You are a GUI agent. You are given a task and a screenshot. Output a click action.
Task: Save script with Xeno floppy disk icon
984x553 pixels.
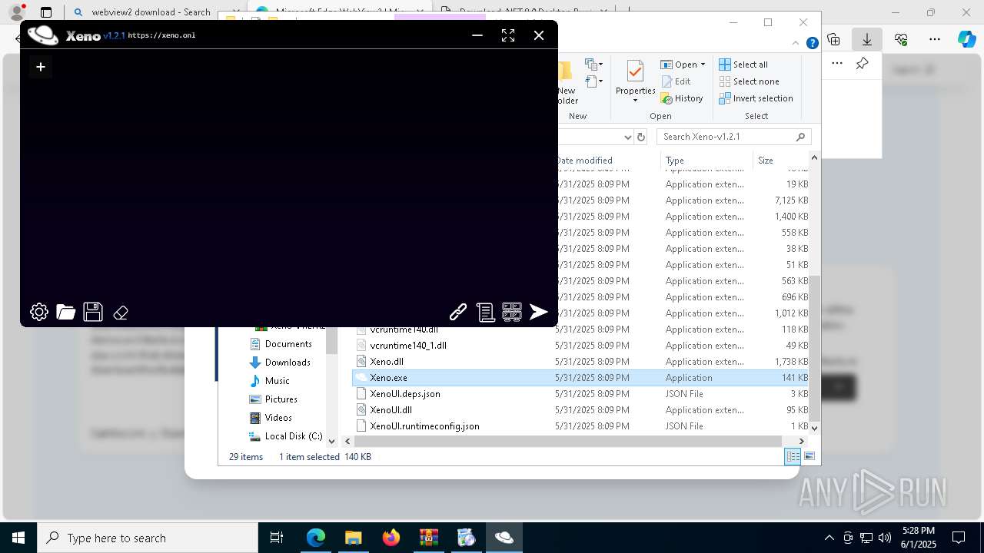[93, 311]
